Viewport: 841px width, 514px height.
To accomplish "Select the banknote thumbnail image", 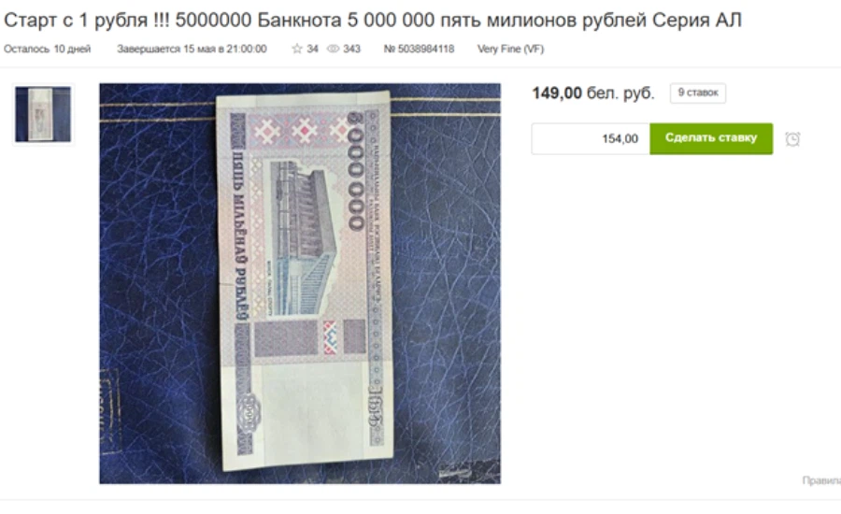I will 43,114.
